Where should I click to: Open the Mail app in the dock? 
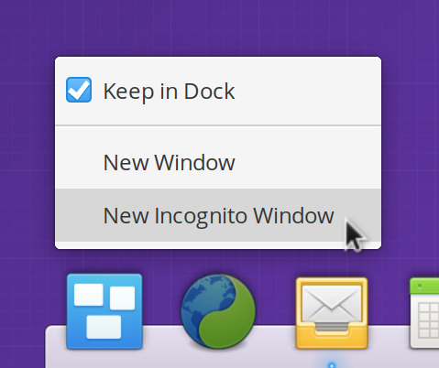332,313
